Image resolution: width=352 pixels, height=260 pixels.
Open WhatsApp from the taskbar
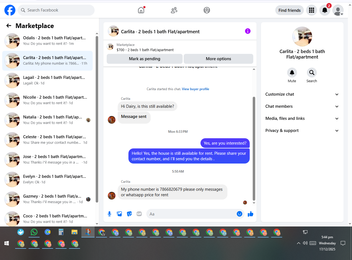34,232
